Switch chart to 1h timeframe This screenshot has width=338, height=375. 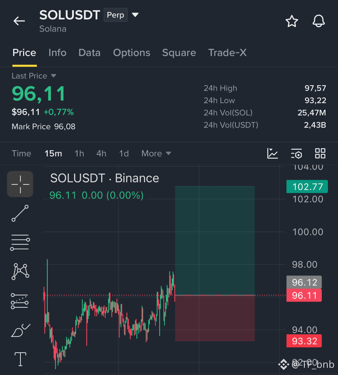point(80,153)
